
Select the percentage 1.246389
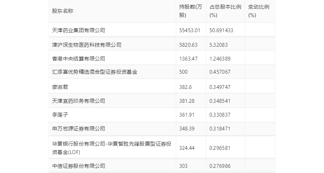tap(220, 58)
